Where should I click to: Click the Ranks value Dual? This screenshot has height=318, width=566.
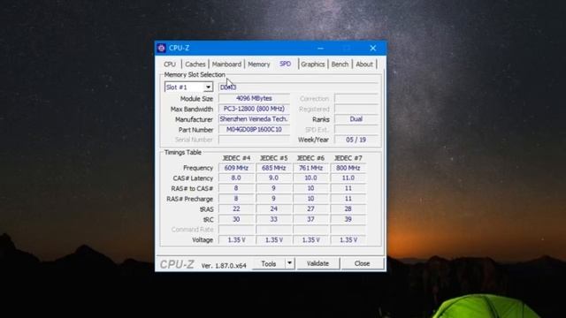coord(356,119)
